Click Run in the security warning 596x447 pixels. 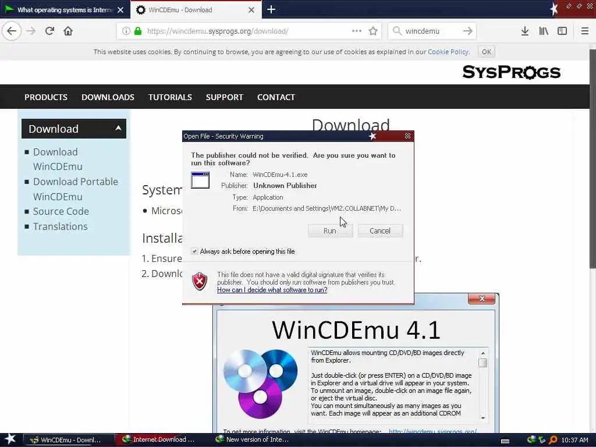330,230
